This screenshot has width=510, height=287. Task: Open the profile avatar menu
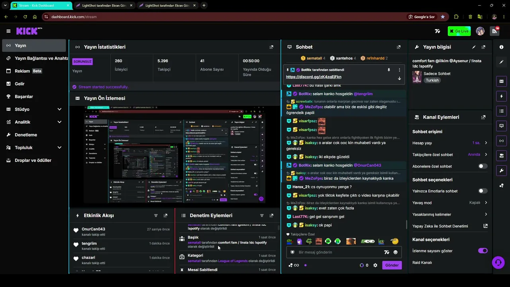pos(480,31)
